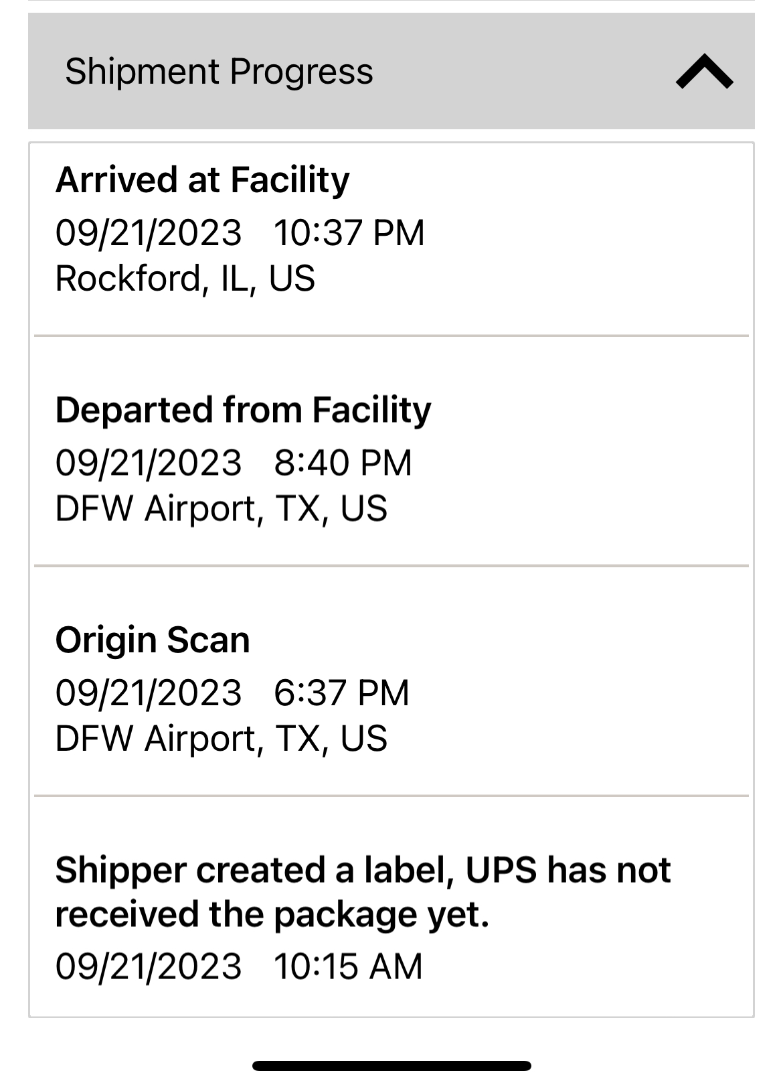783x1087 pixels.
Task: Tap the gray Shipment Progress header bar
Action: coord(391,71)
